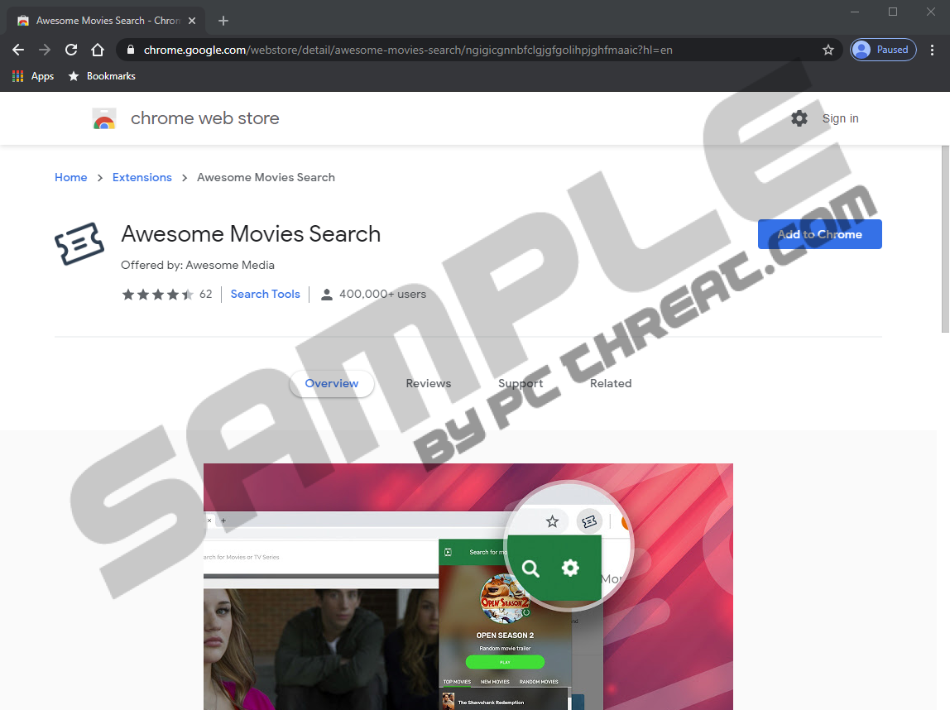Open the 62 ratings count
Viewport: 950px width, 710px height.
click(x=206, y=295)
